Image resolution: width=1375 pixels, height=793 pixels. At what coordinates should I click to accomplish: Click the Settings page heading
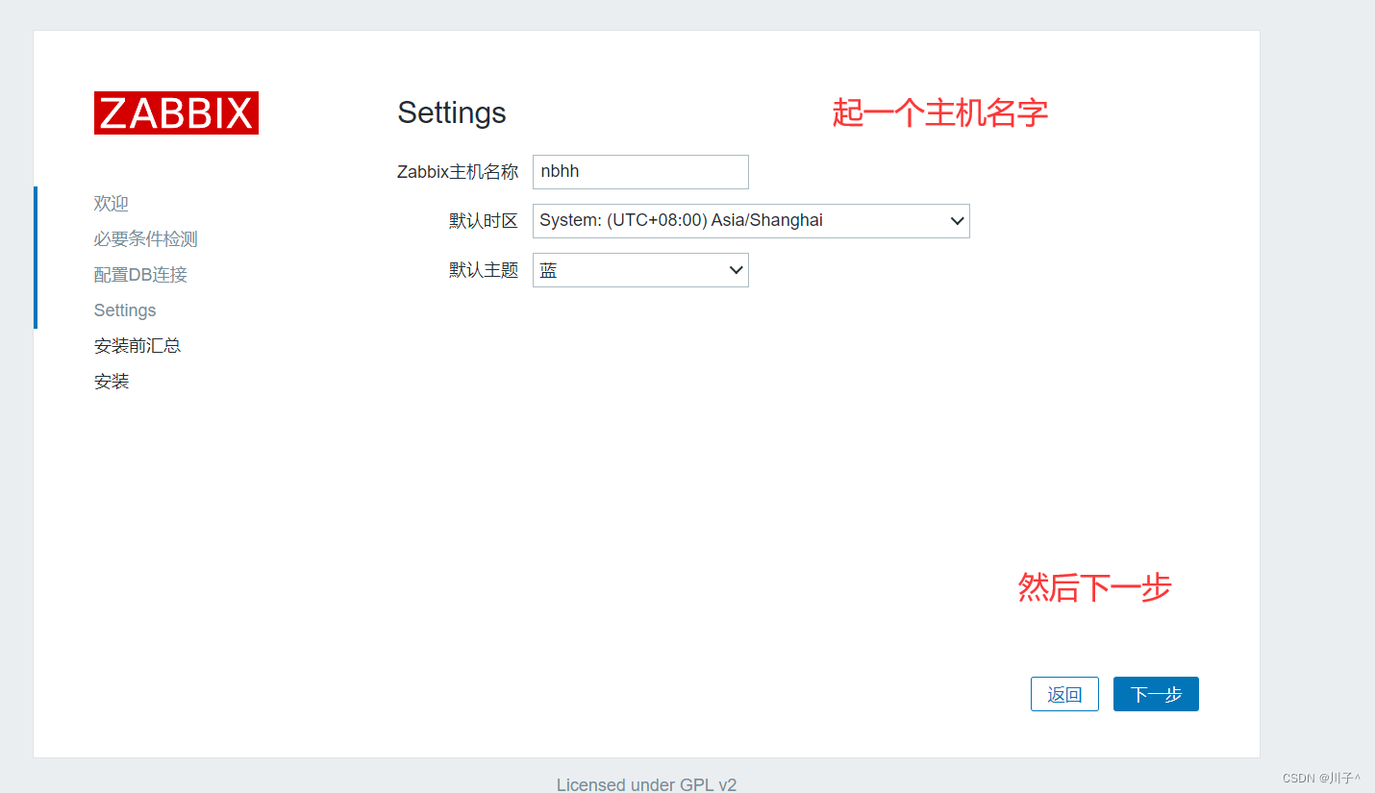coord(451,112)
